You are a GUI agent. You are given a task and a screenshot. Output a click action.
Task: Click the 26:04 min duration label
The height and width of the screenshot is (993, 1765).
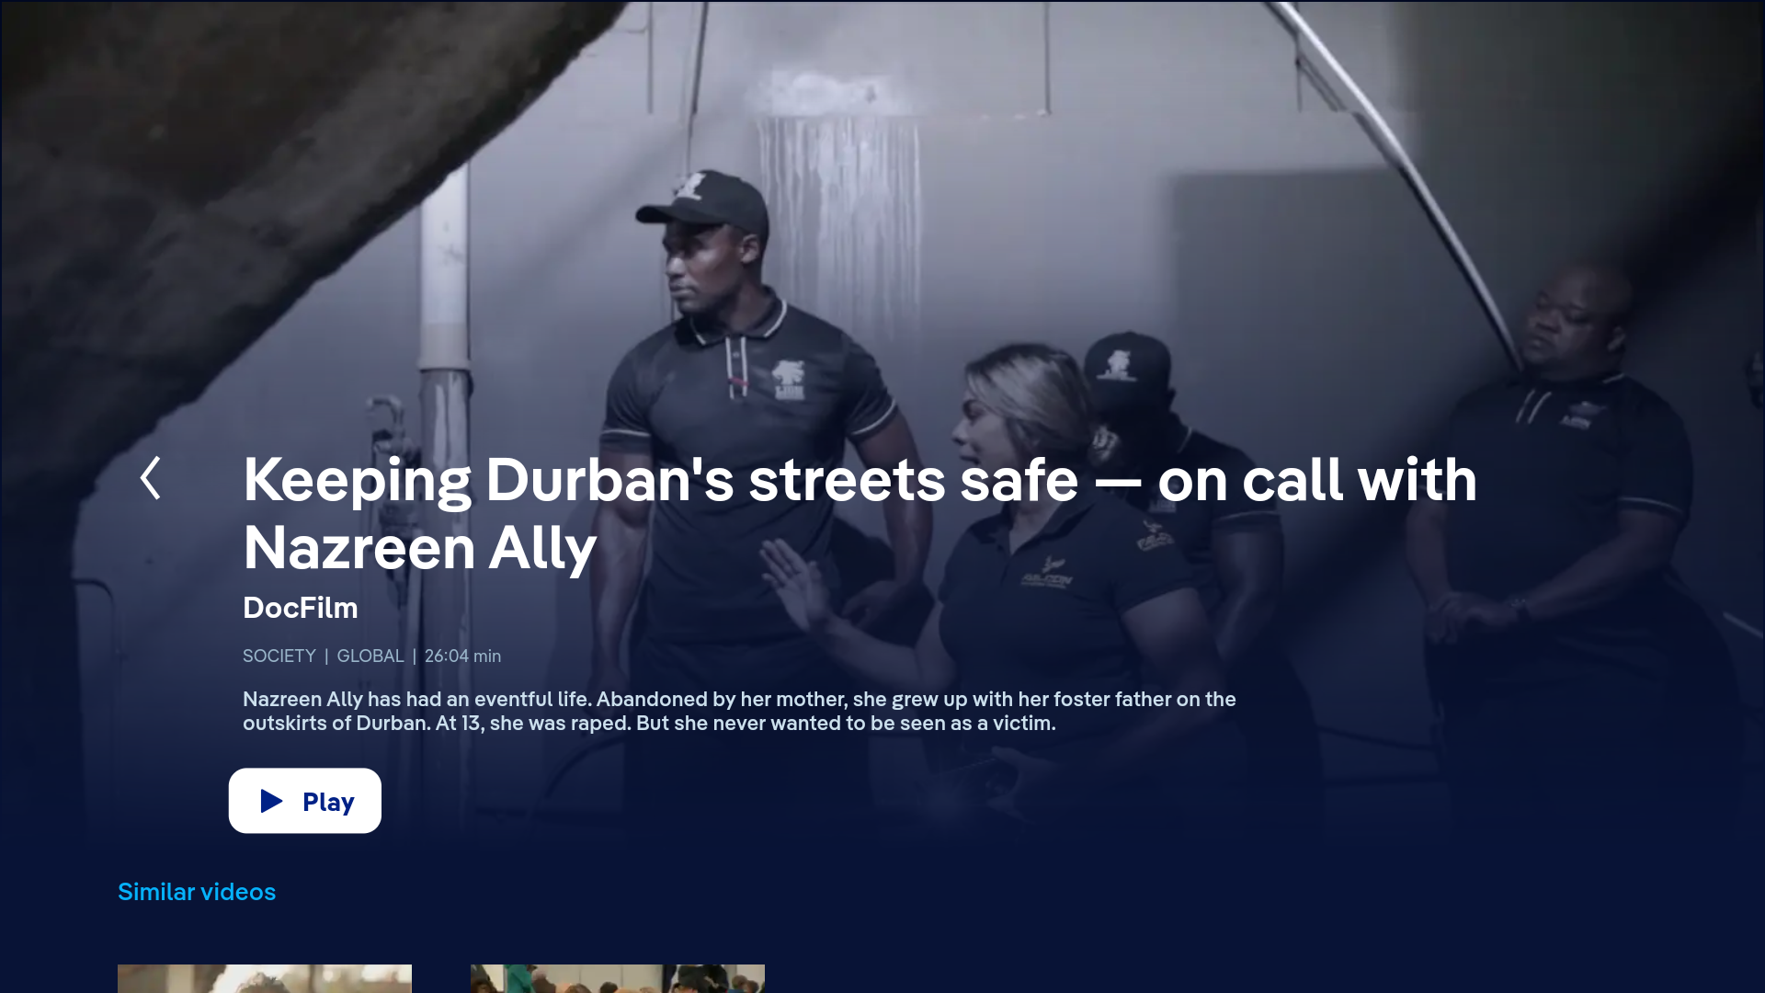462,656
